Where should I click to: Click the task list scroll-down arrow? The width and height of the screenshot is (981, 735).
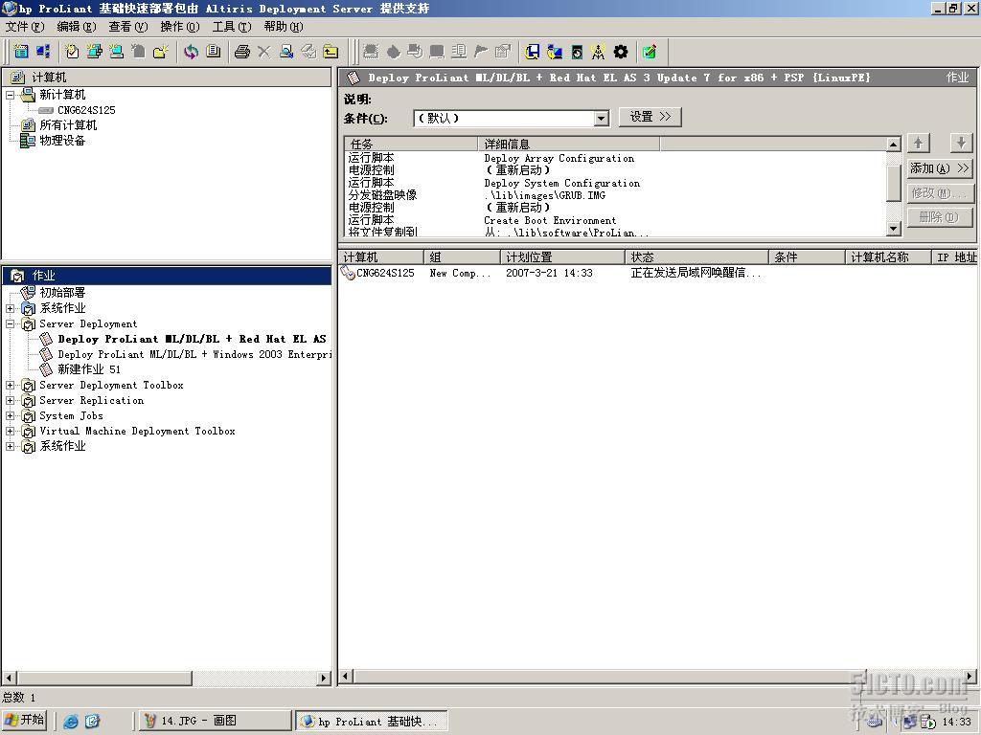[894, 229]
